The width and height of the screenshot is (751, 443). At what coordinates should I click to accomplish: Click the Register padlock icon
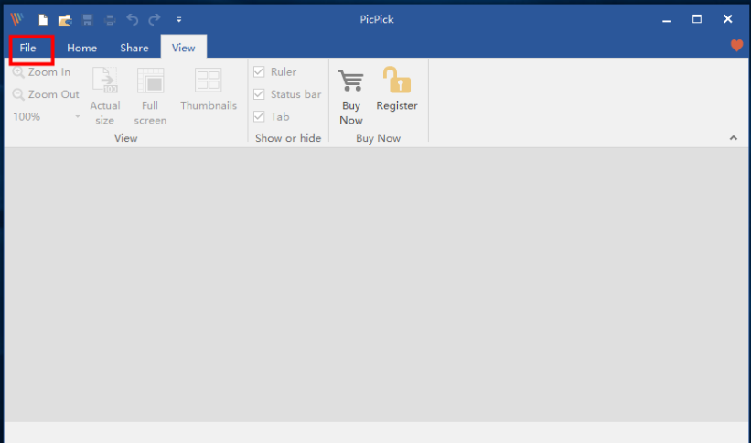pyautogui.click(x=396, y=81)
